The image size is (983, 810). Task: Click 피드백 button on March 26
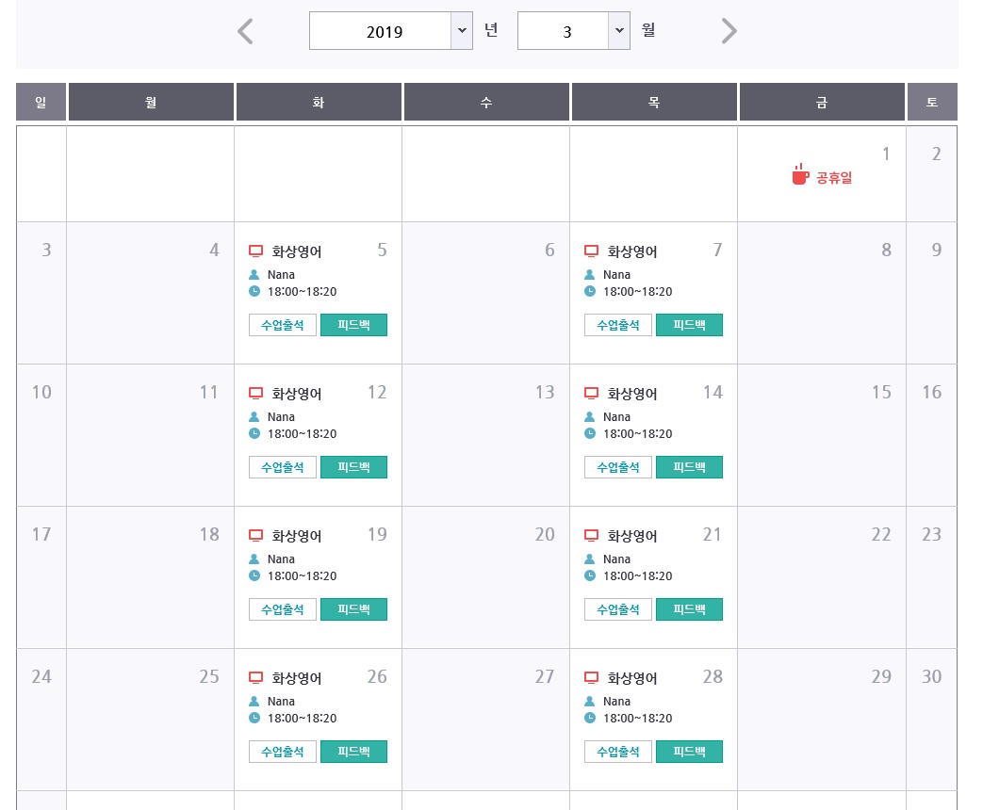pyautogui.click(x=353, y=752)
